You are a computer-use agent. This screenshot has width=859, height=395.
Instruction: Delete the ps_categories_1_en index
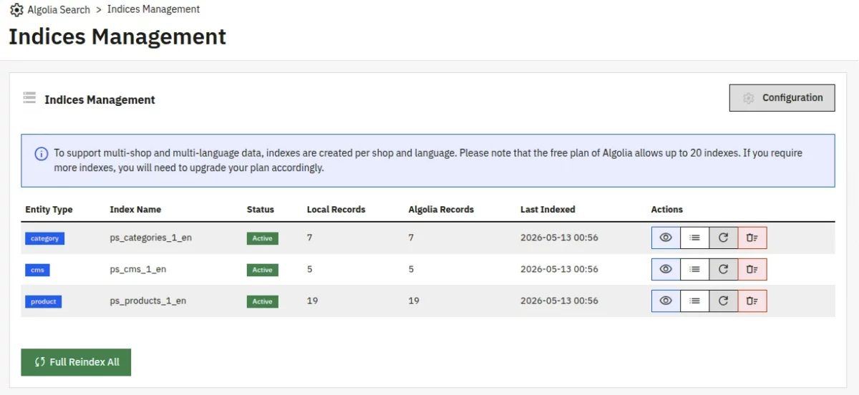752,238
